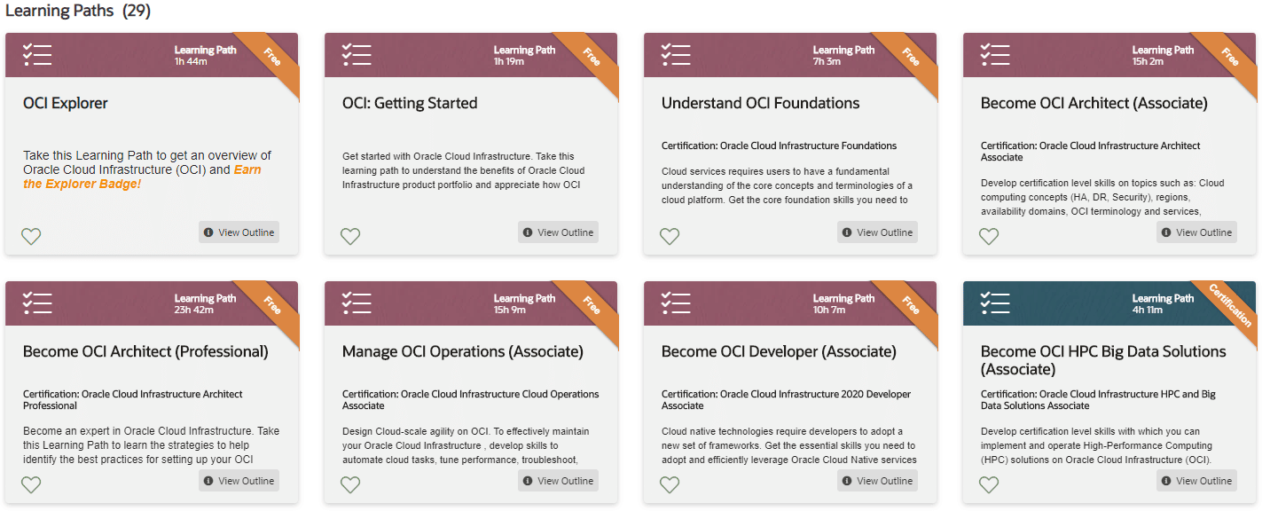Click the checklist icon on Become OCI HPC card
The width and height of the screenshot is (1270, 519).
tap(994, 303)
